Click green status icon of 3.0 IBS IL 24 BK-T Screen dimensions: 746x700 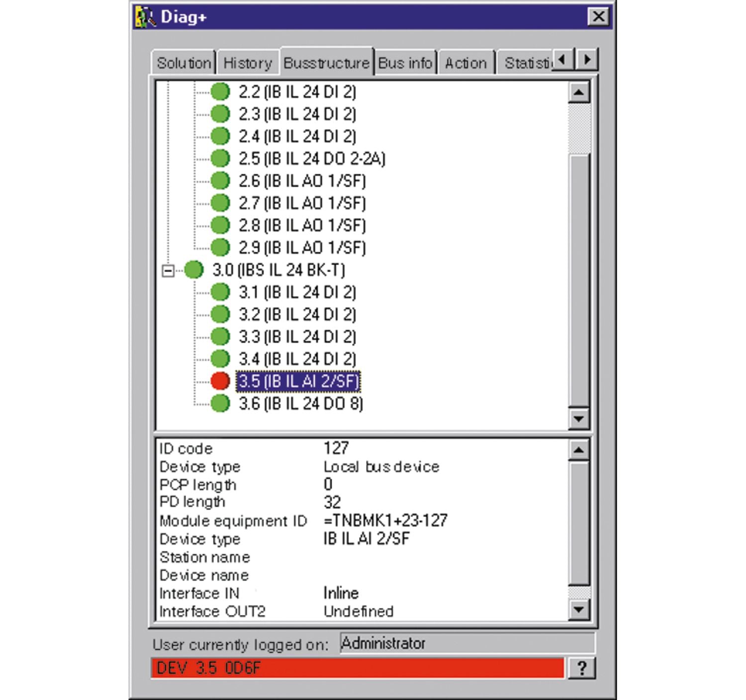click(194, 270)
